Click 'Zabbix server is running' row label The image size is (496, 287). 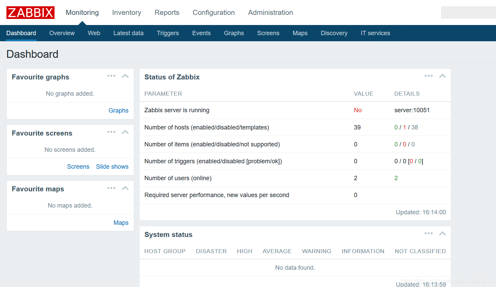point(177,110)
